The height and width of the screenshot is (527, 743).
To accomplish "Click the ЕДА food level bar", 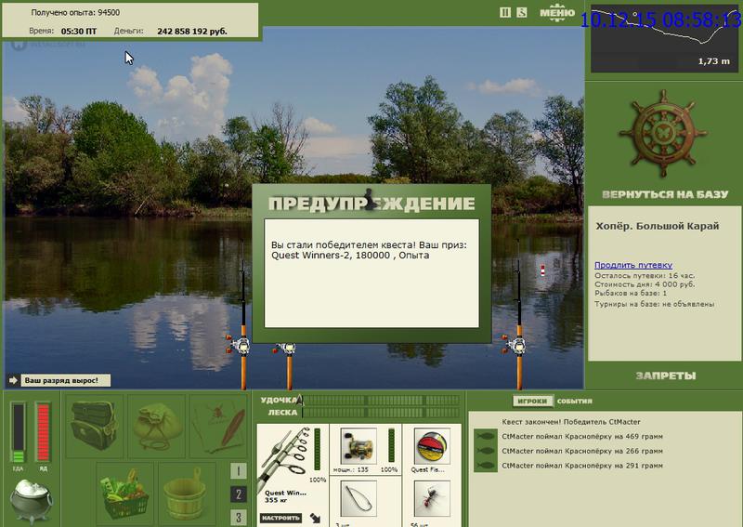I will pos(18,432).
